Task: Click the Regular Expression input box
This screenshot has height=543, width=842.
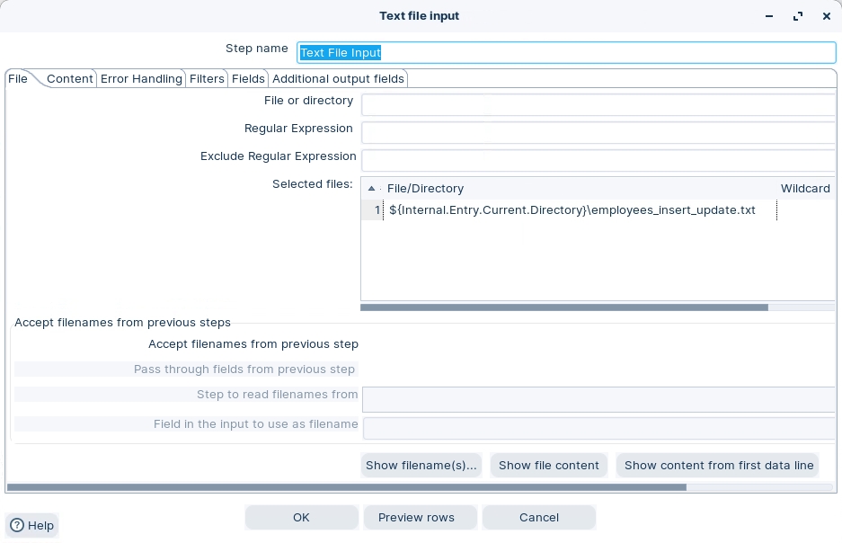Action: point(598,133)
